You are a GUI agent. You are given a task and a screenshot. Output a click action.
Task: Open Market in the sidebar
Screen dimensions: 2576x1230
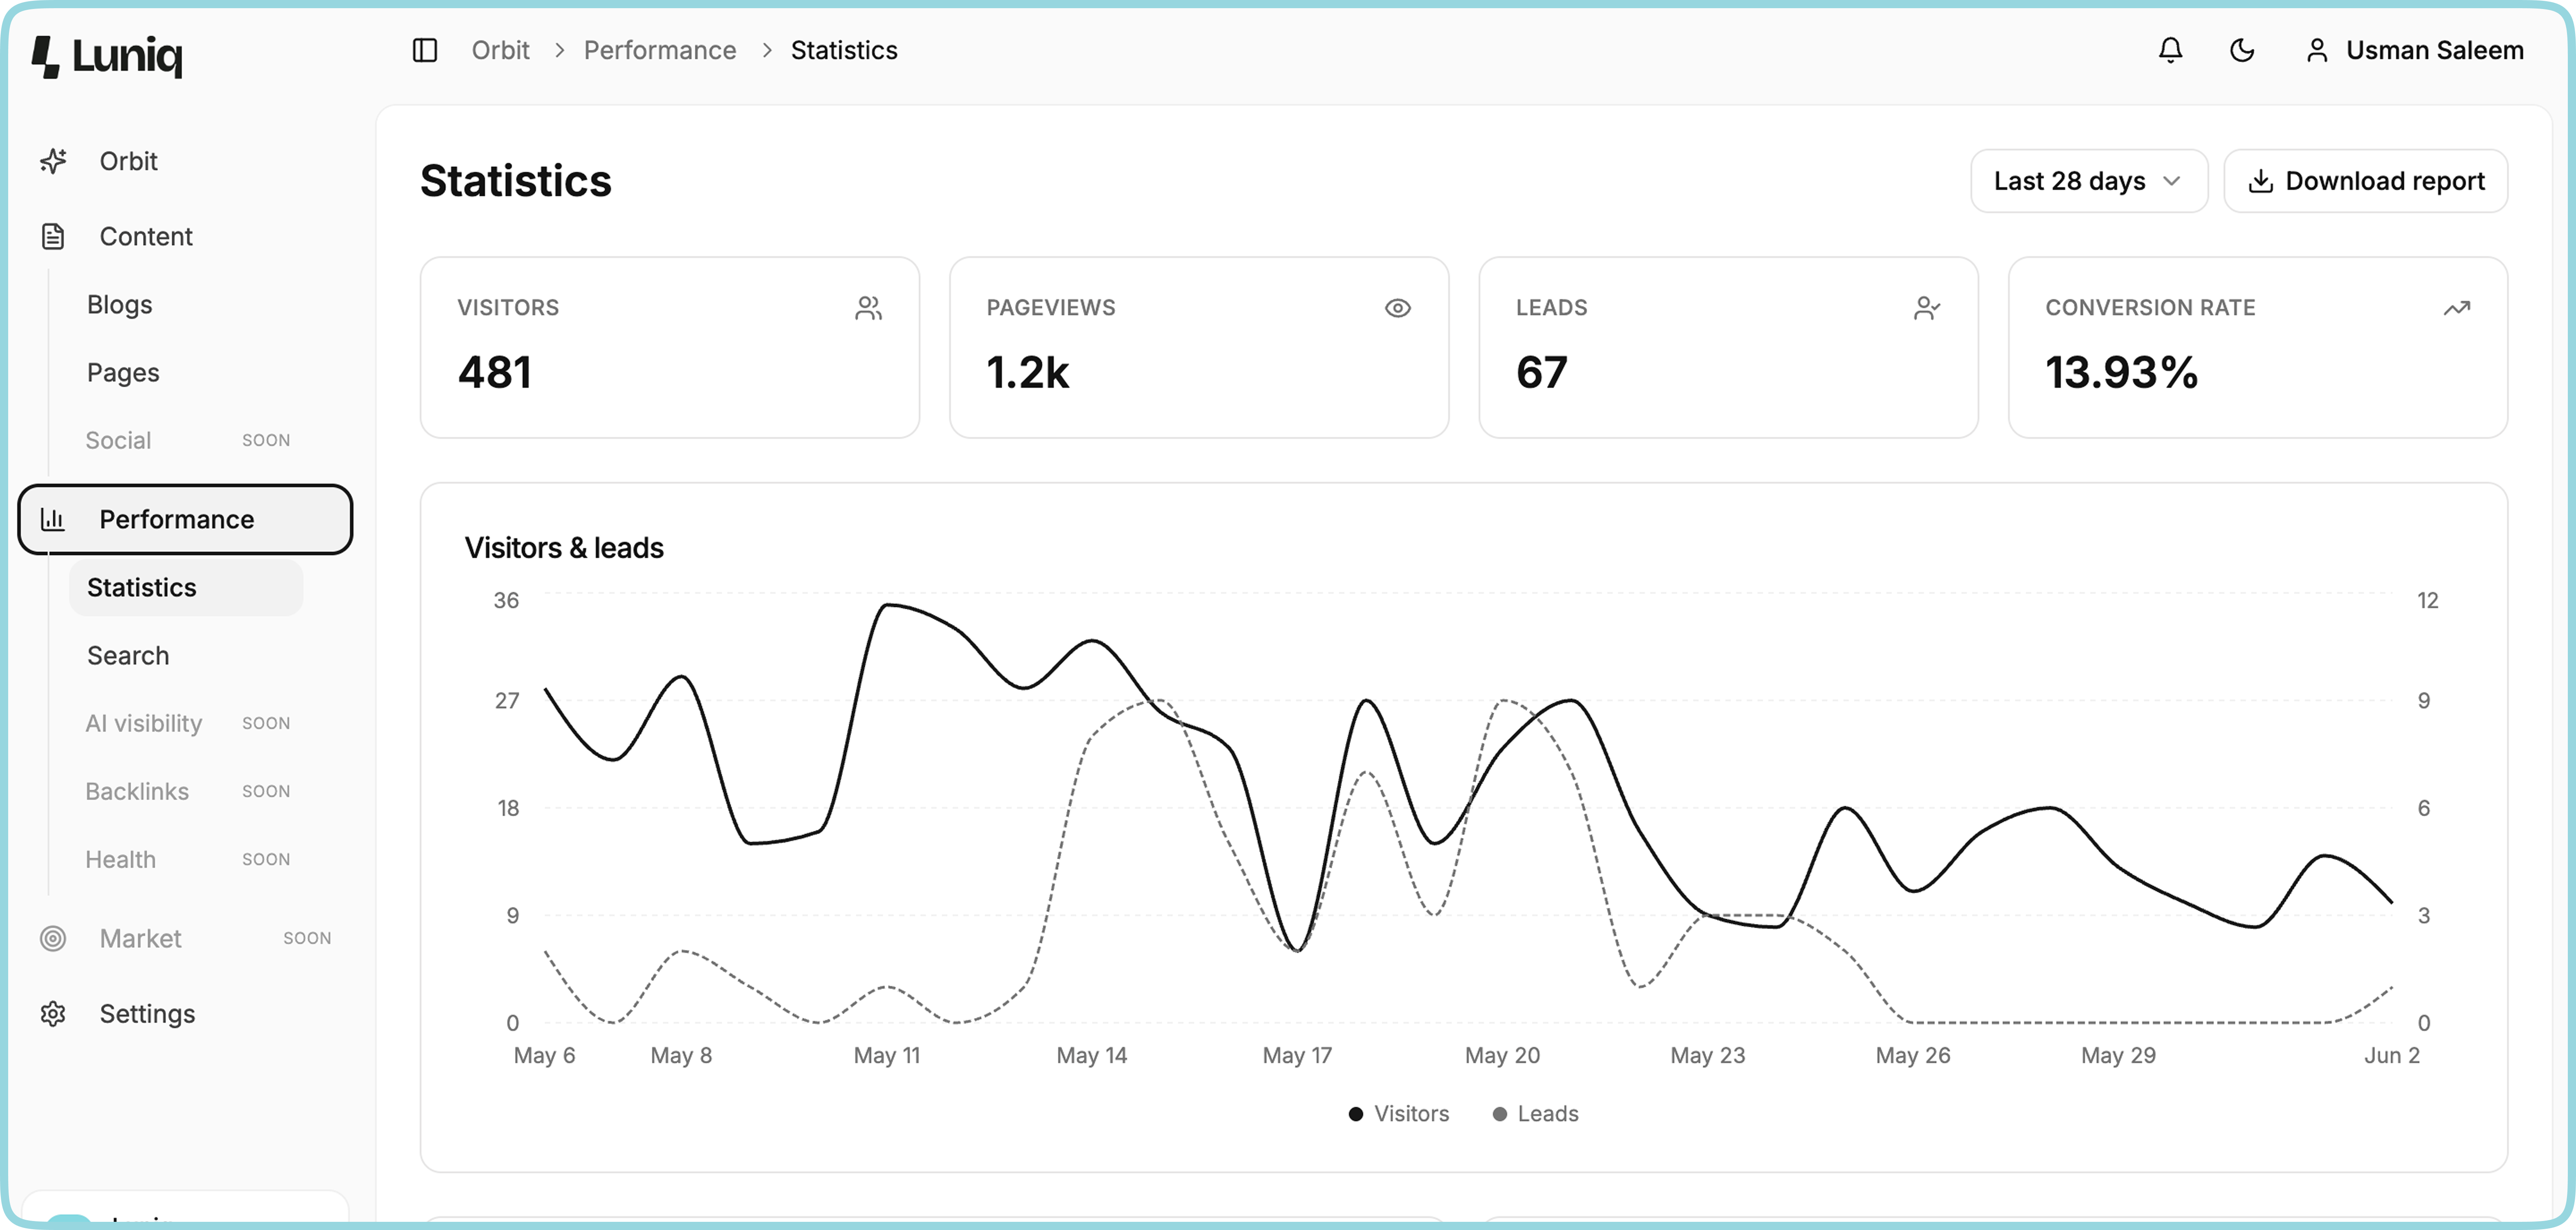tap(185, 938)
